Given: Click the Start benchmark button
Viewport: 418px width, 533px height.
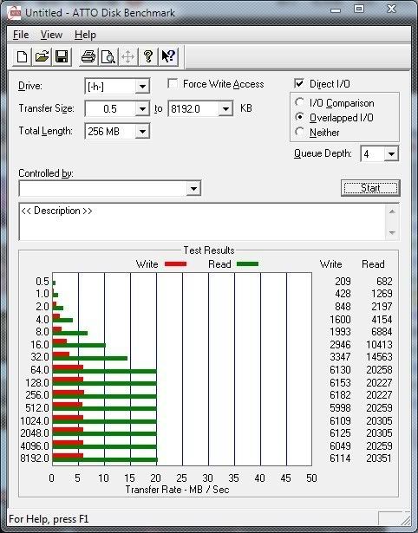Looking at the screenshot, I should coord(370,188).
